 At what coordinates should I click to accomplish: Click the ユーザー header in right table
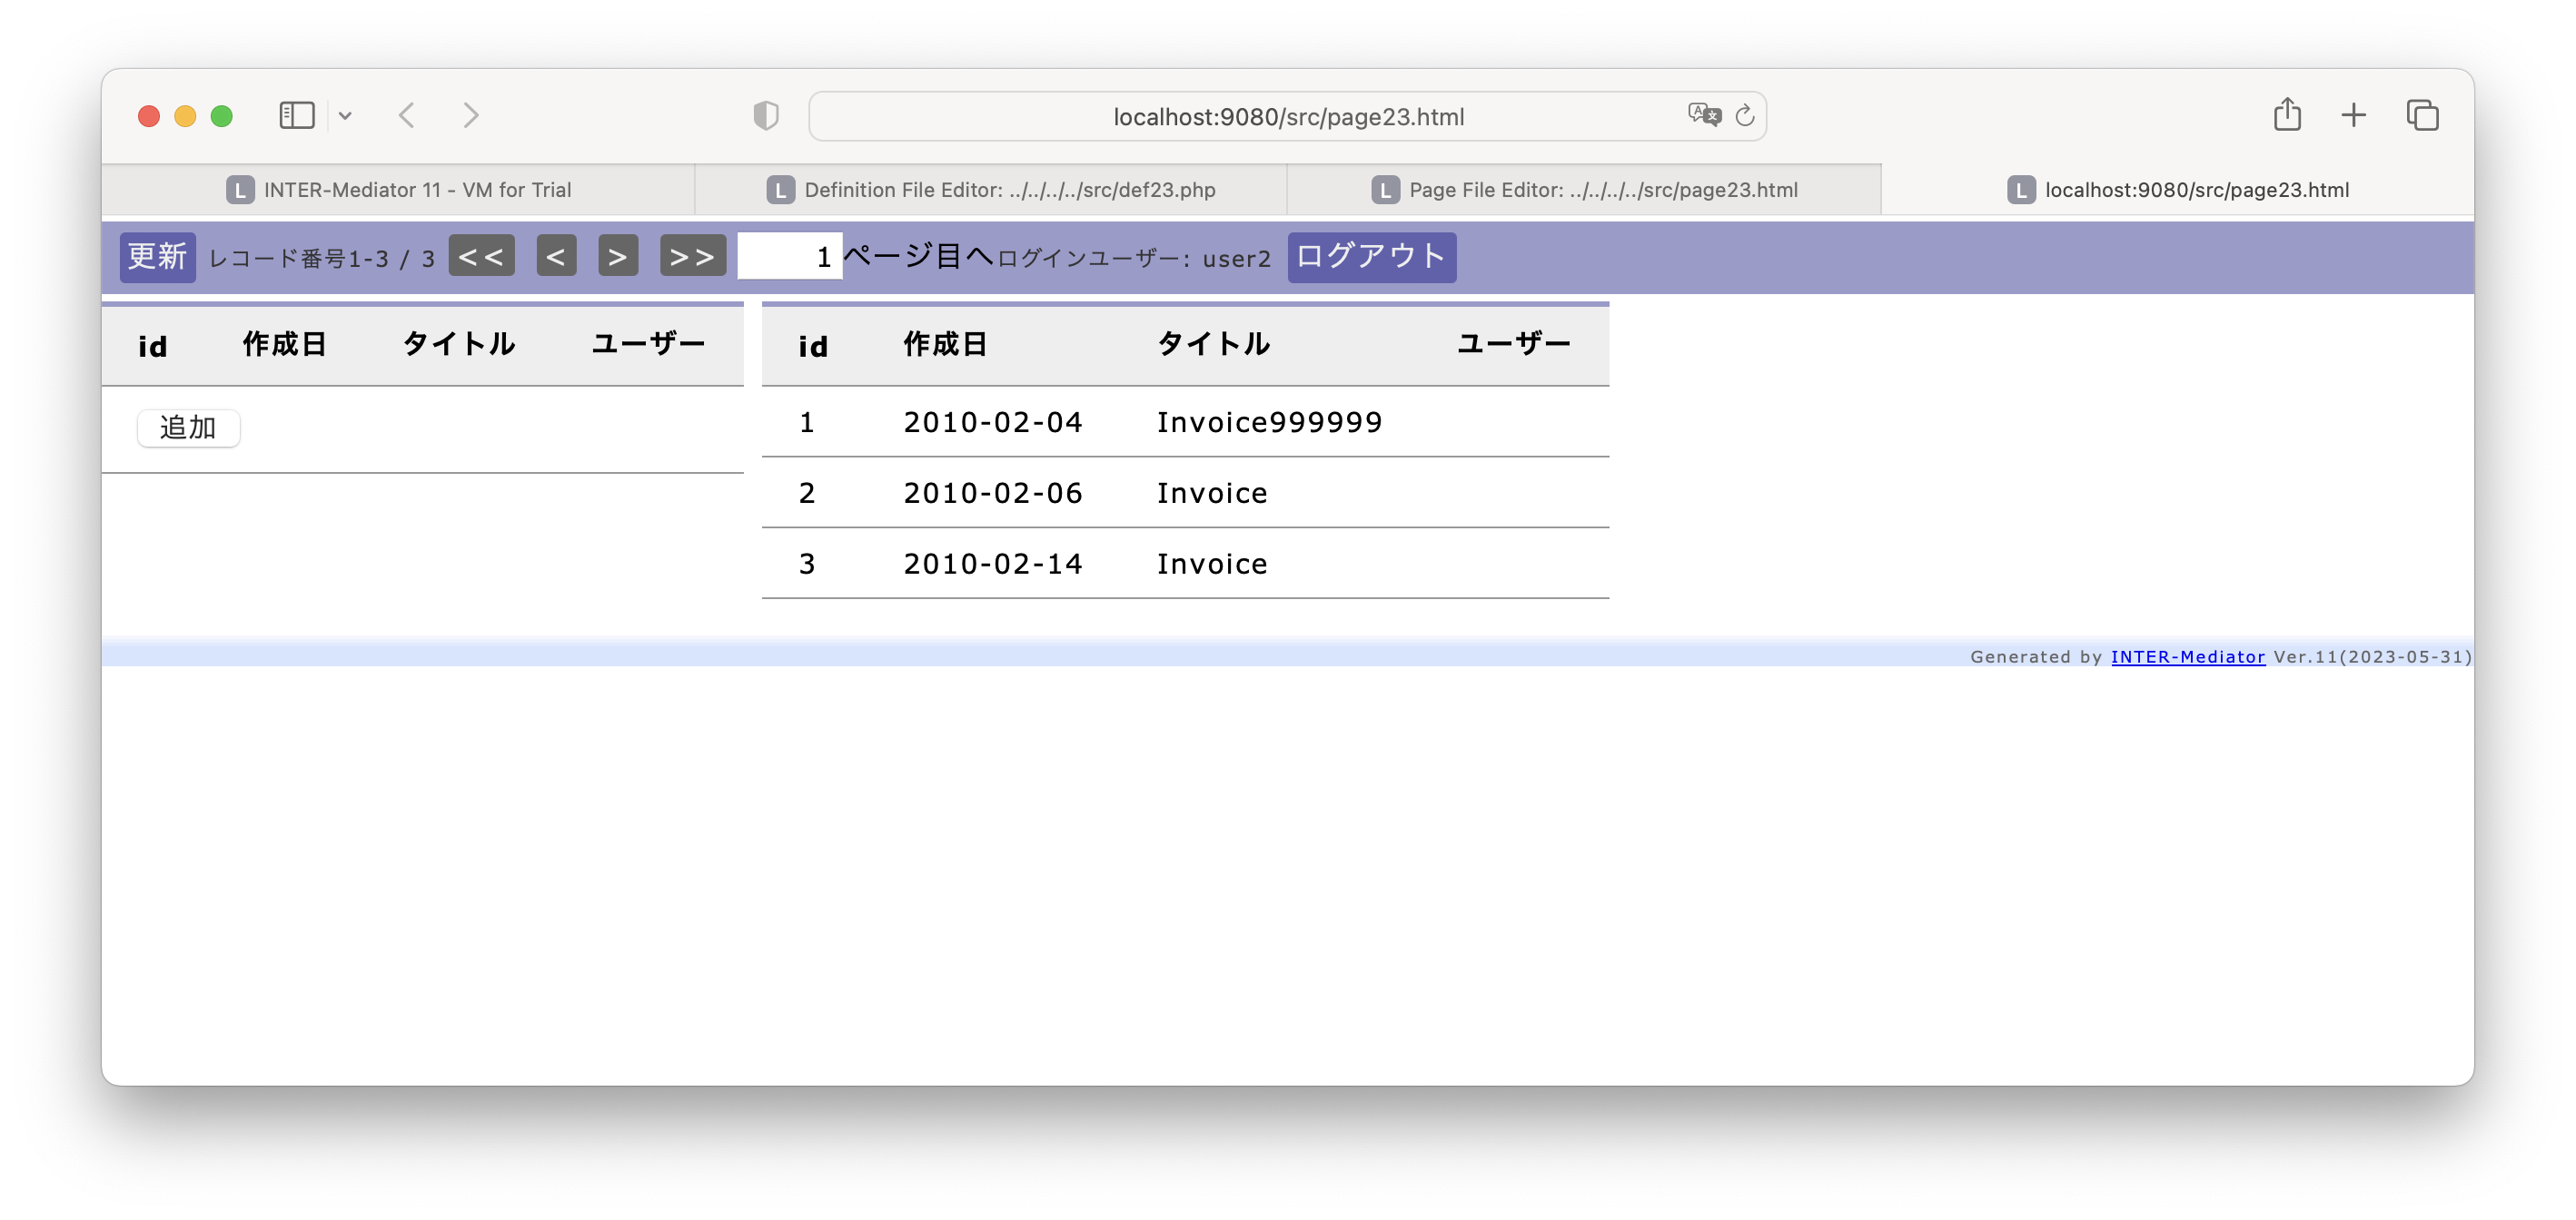pos(1513,345)
